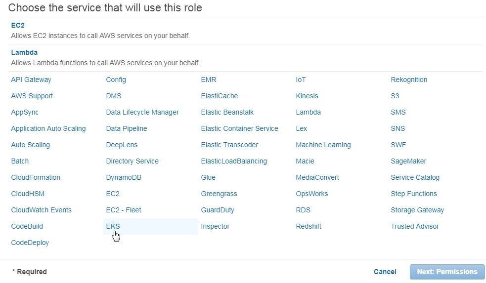Pick Rekognition service

point(409,80)
